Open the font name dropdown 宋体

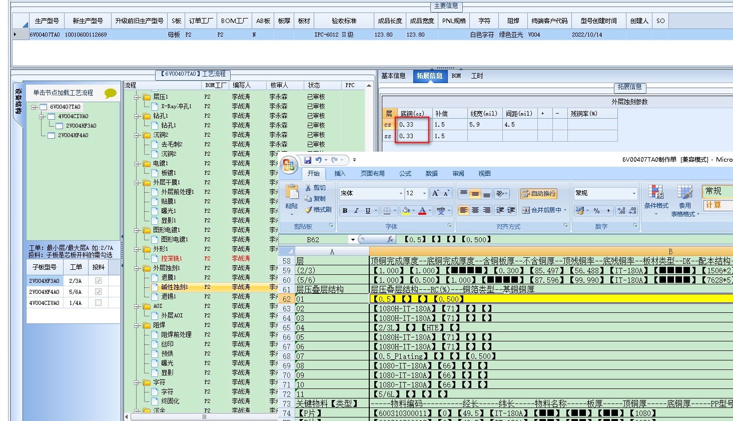(x=401, y=193)
